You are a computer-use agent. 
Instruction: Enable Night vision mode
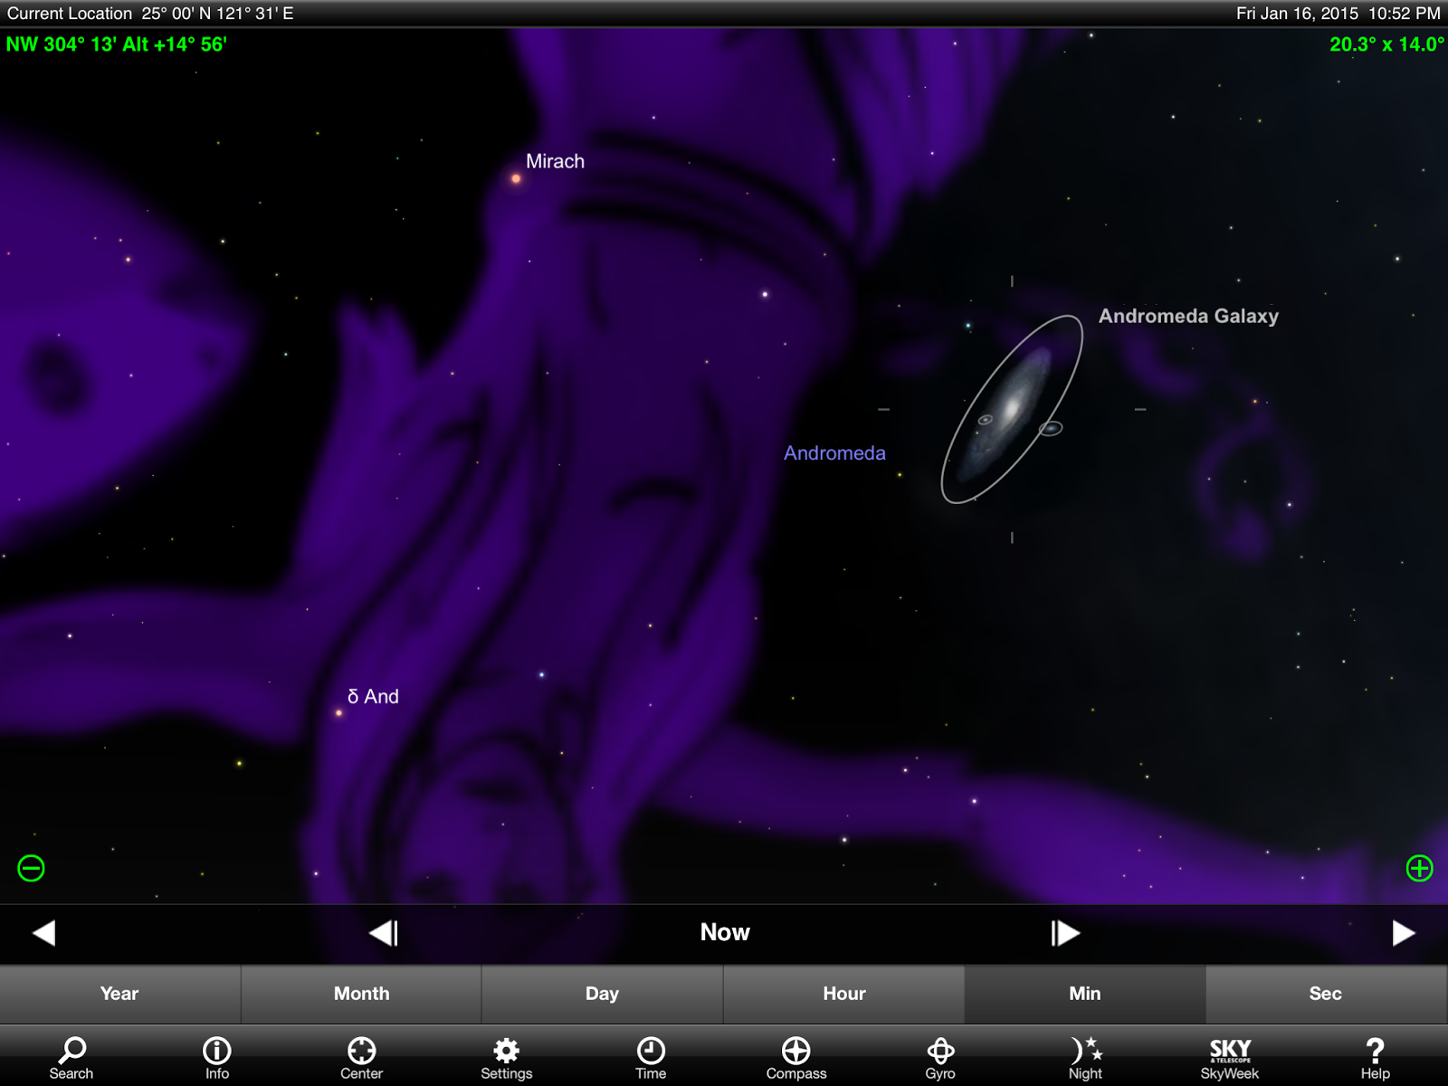(1085, 1058)
